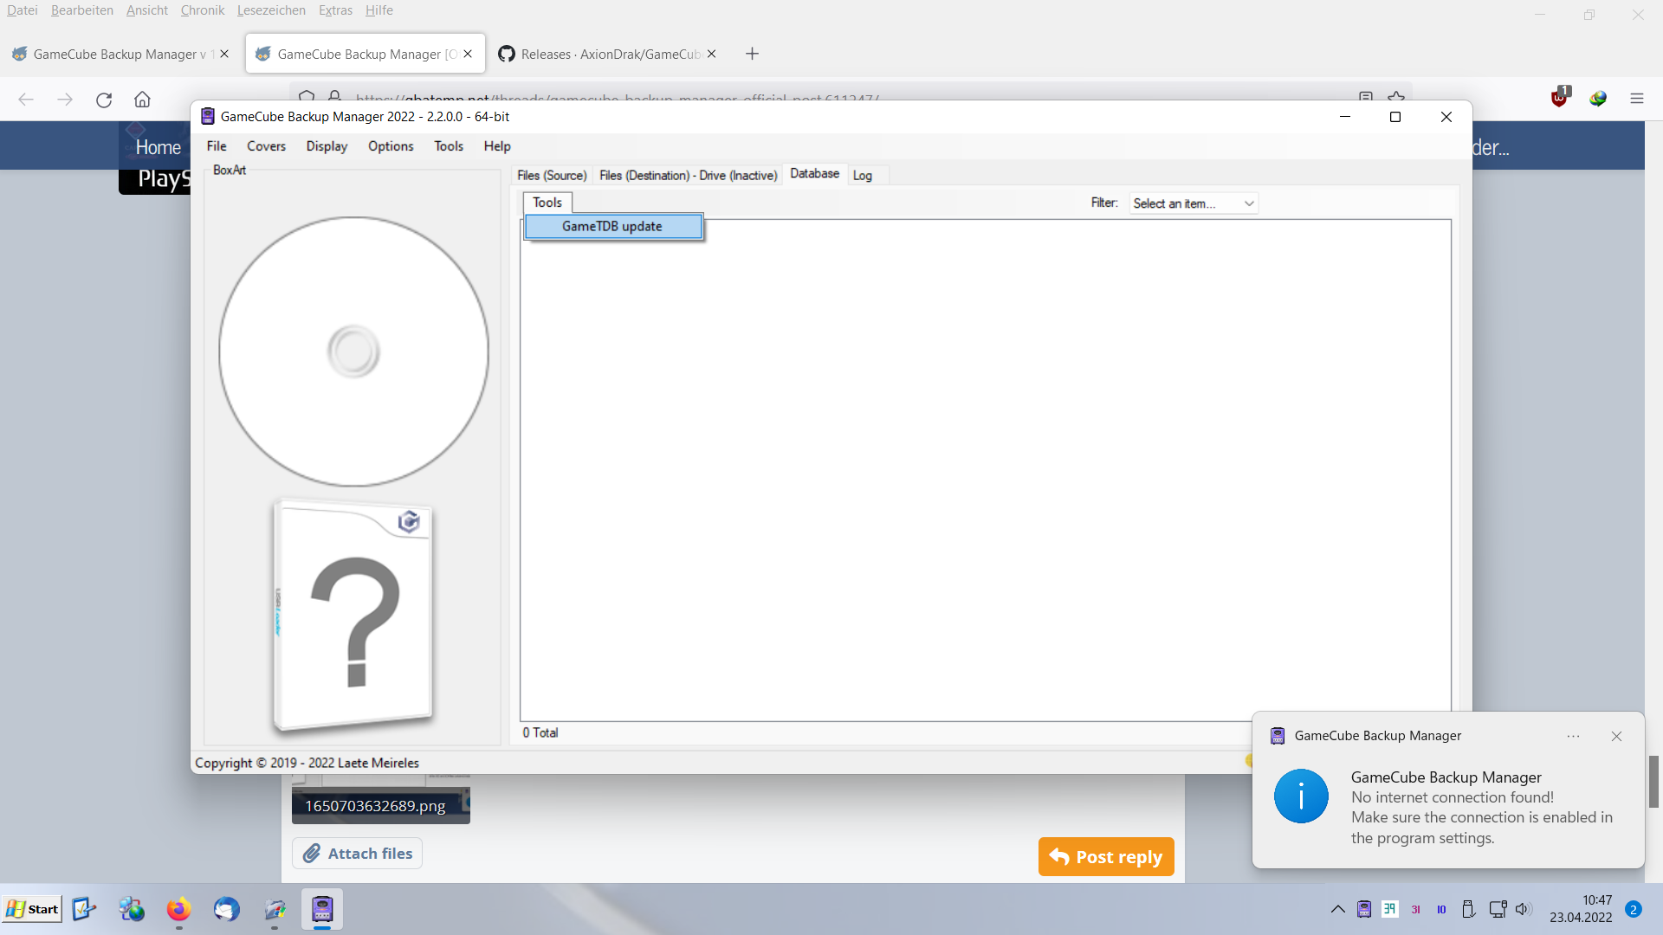The height and width of the screenshot is (935, 1663).
Task: Click the volume speaker tray icon
Action: [1524, 909]
